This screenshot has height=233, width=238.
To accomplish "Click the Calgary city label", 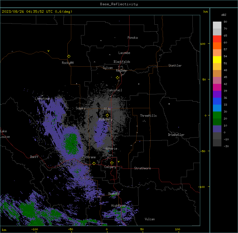I will click(110, 167).
